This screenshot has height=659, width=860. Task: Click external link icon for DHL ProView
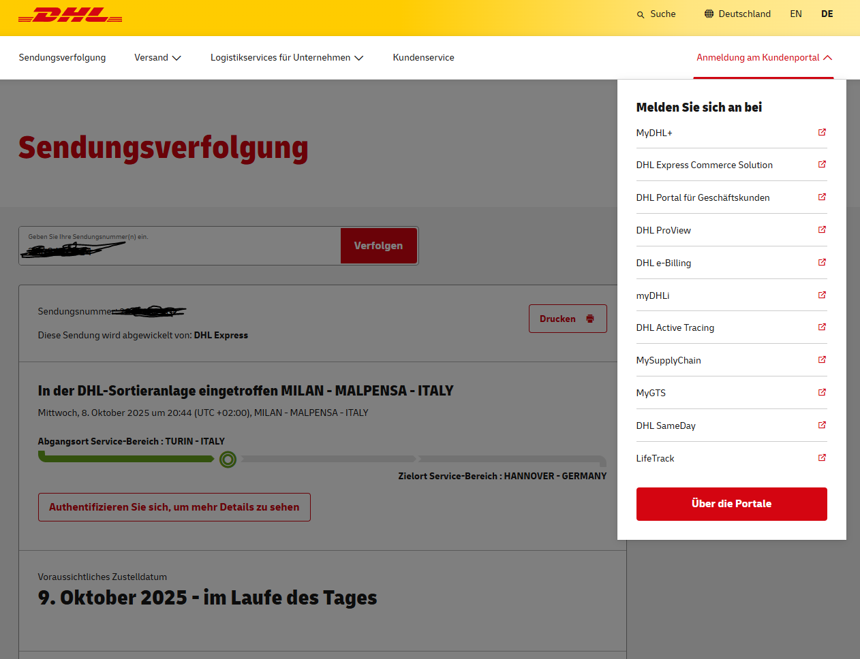pos(822,229)
